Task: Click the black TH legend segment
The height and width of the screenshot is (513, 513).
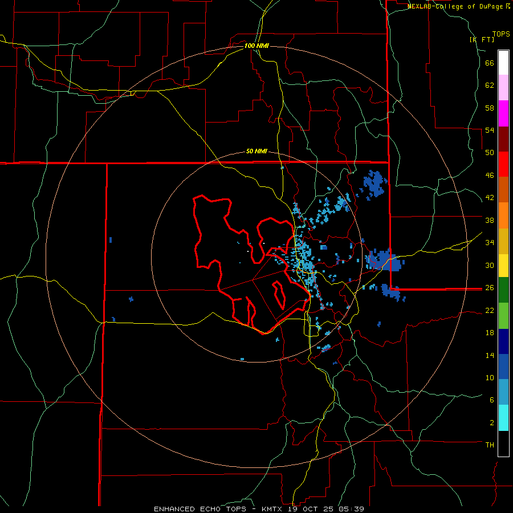Action: click(x=503, y=443)
